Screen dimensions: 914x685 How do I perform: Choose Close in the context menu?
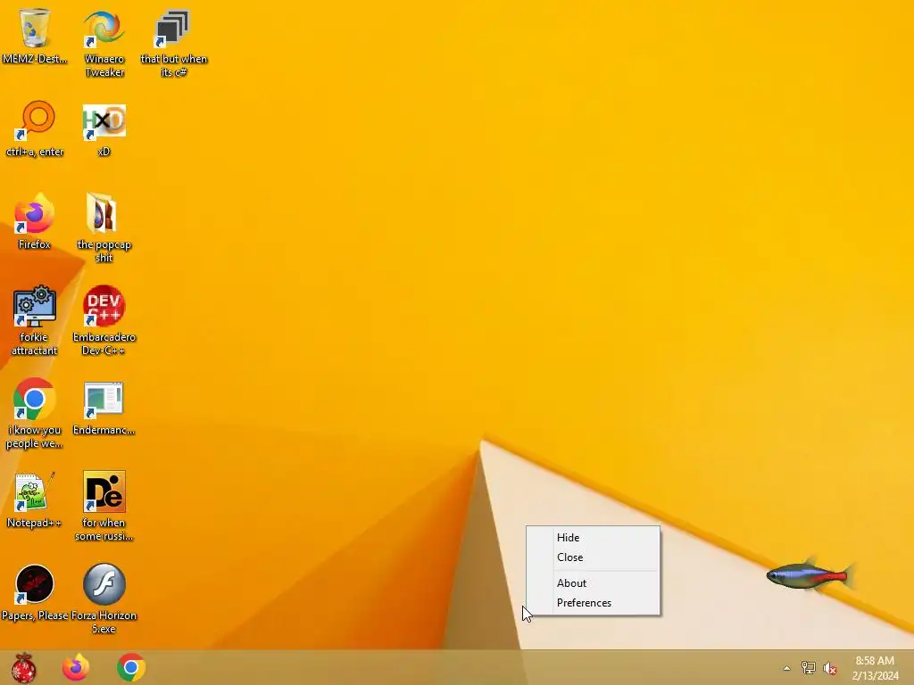click(593, 557)
